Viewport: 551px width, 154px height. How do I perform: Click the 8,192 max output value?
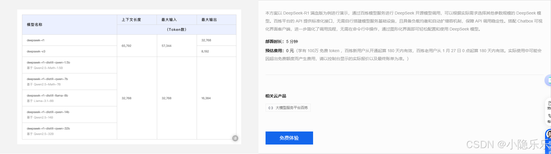coord(205,52)
